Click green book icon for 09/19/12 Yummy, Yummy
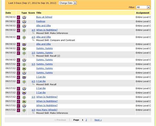The height and width of the screenshot is (126, 156). (24, 49)
